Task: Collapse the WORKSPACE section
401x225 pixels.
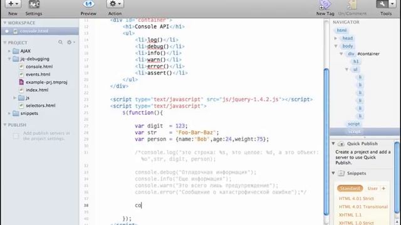Action: point(5,22)
